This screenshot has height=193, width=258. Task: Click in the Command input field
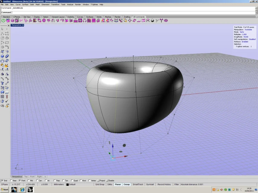pos(134,12)
